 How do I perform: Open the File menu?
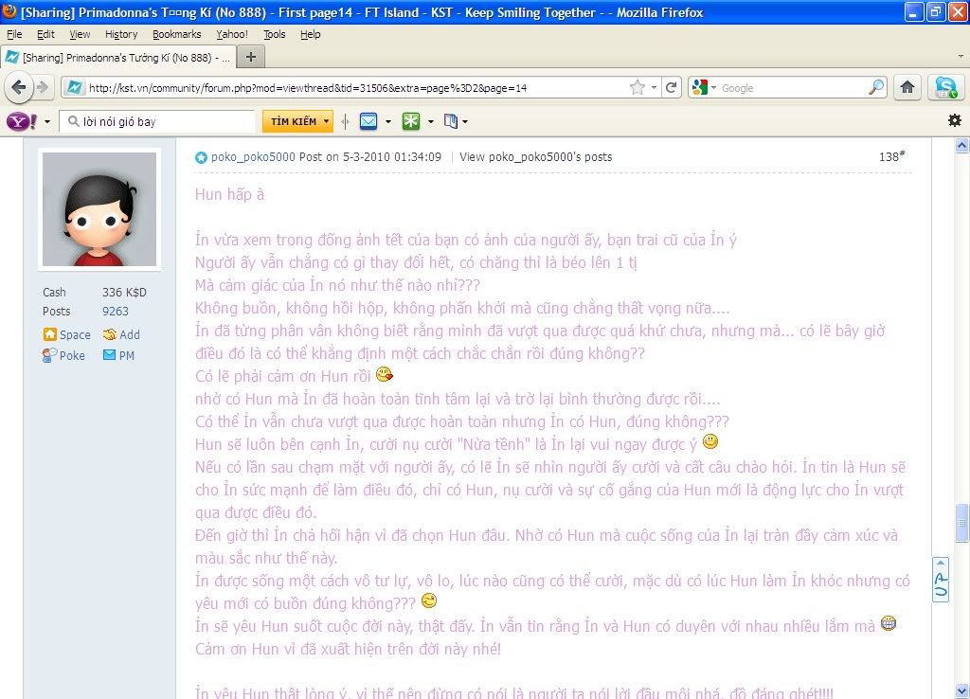[14, 34]
